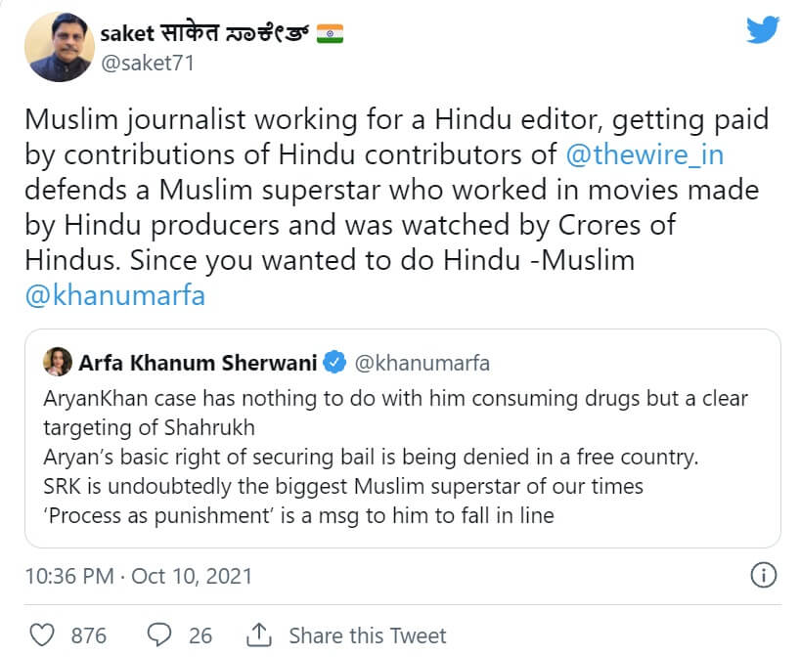Open the tweet info circle icon
This screenshot has width=800, height=657.
762,574
